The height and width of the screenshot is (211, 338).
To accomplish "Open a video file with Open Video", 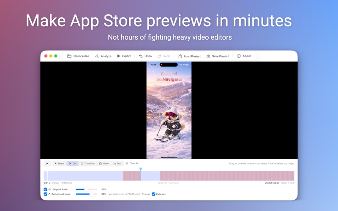I will click(x=78, y=56).
